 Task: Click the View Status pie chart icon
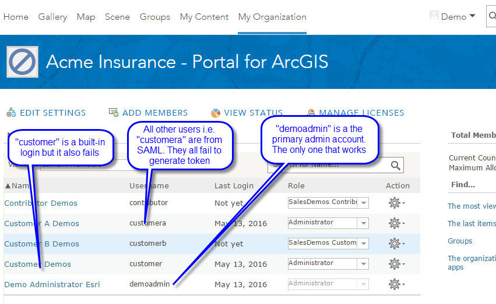tap(216, 113)
